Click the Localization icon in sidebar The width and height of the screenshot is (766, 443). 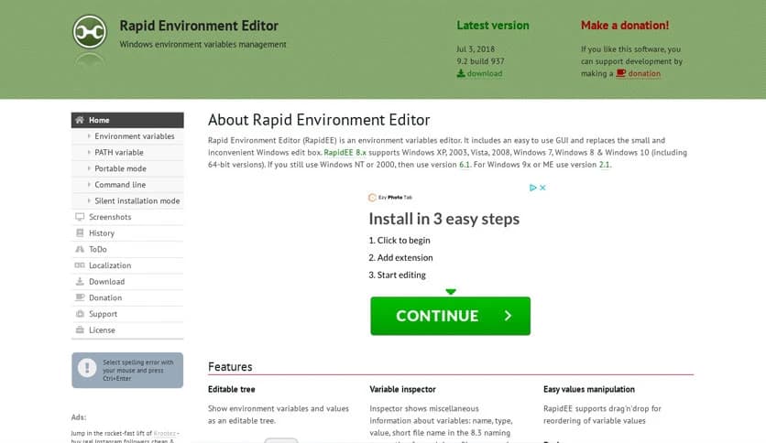80,265
